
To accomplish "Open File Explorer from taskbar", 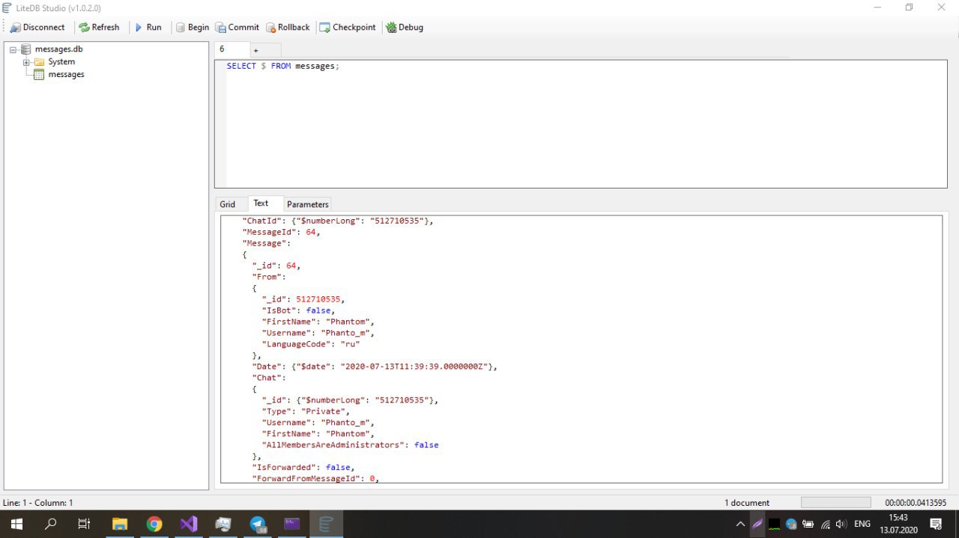I will pyautogui.click(x=120, y=524).
